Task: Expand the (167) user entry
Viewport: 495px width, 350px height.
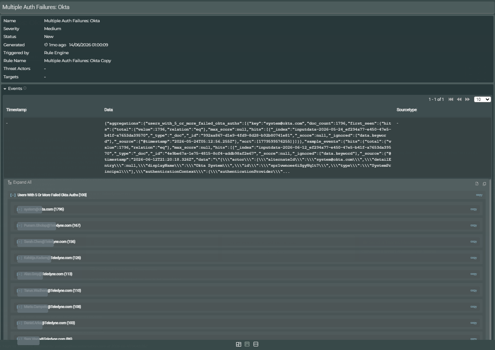Action: [20, 225]
